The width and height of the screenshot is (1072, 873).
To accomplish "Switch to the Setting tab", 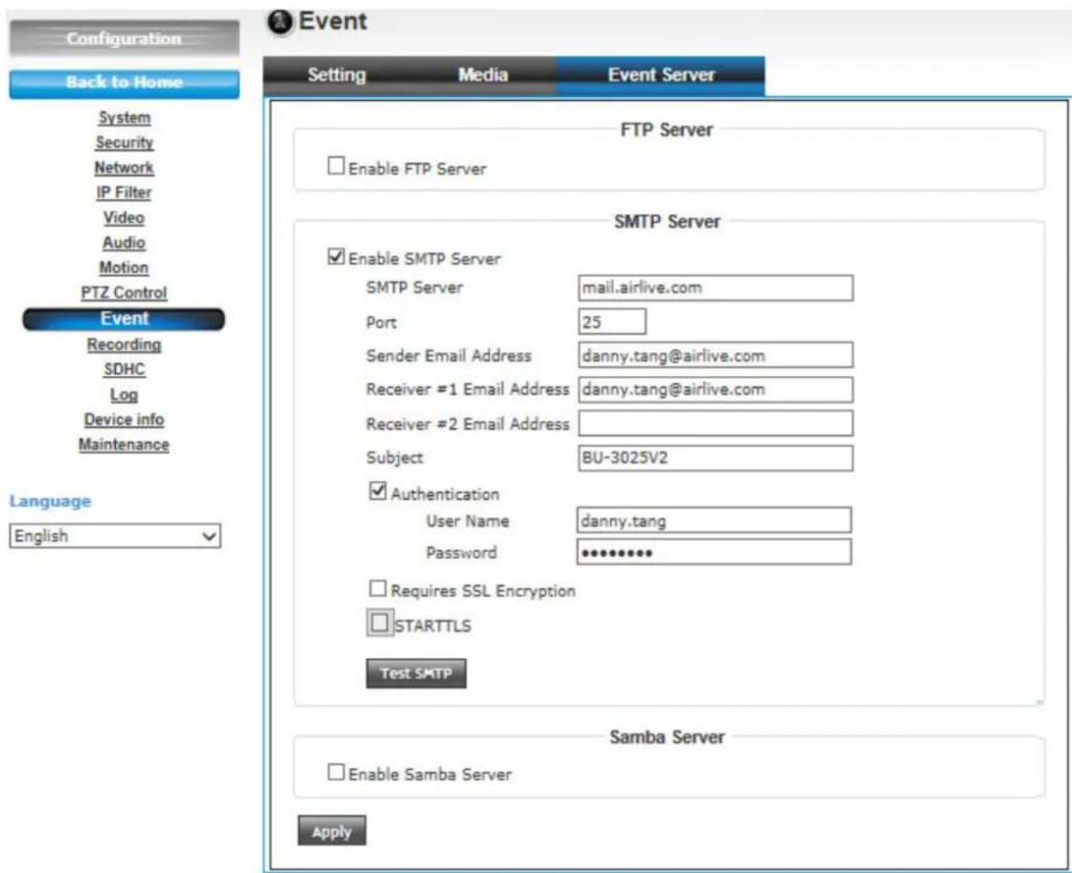I will point(336,75).
